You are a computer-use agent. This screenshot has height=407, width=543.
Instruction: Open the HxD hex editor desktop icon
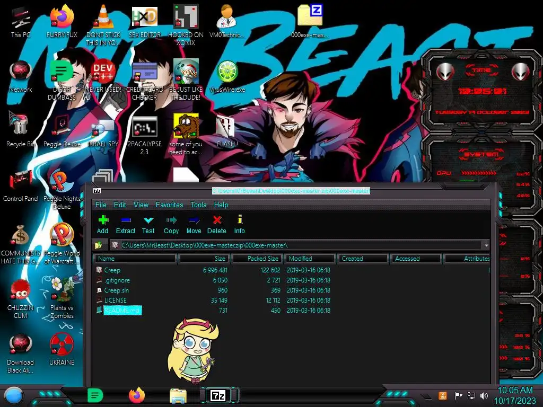tap(145, 16)
